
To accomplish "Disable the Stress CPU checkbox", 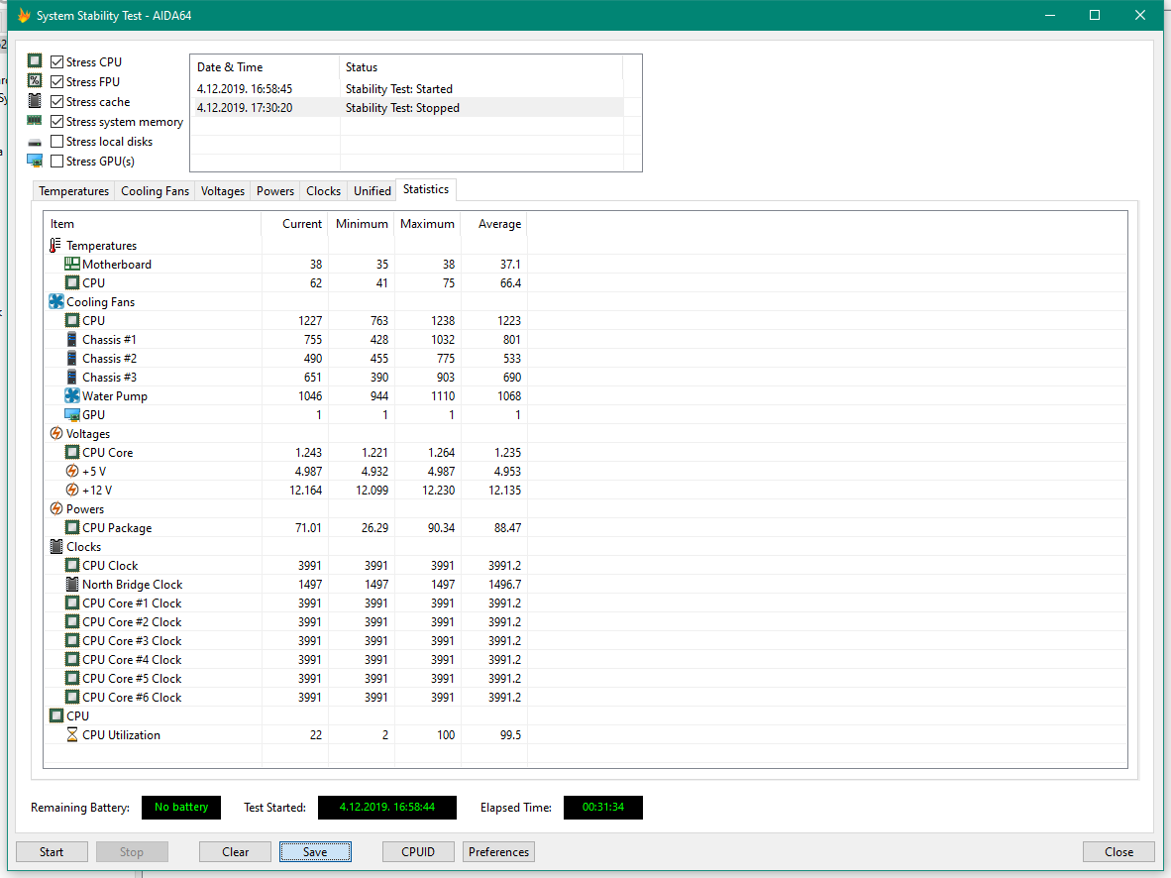I will pos(57,62).
